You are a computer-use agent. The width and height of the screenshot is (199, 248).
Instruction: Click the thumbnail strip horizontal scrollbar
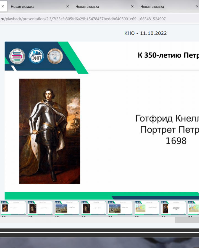coord(187,220)
